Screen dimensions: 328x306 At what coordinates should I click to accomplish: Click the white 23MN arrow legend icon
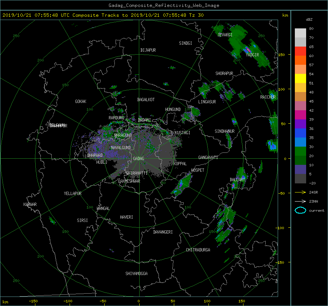click(x=300, y=201)
